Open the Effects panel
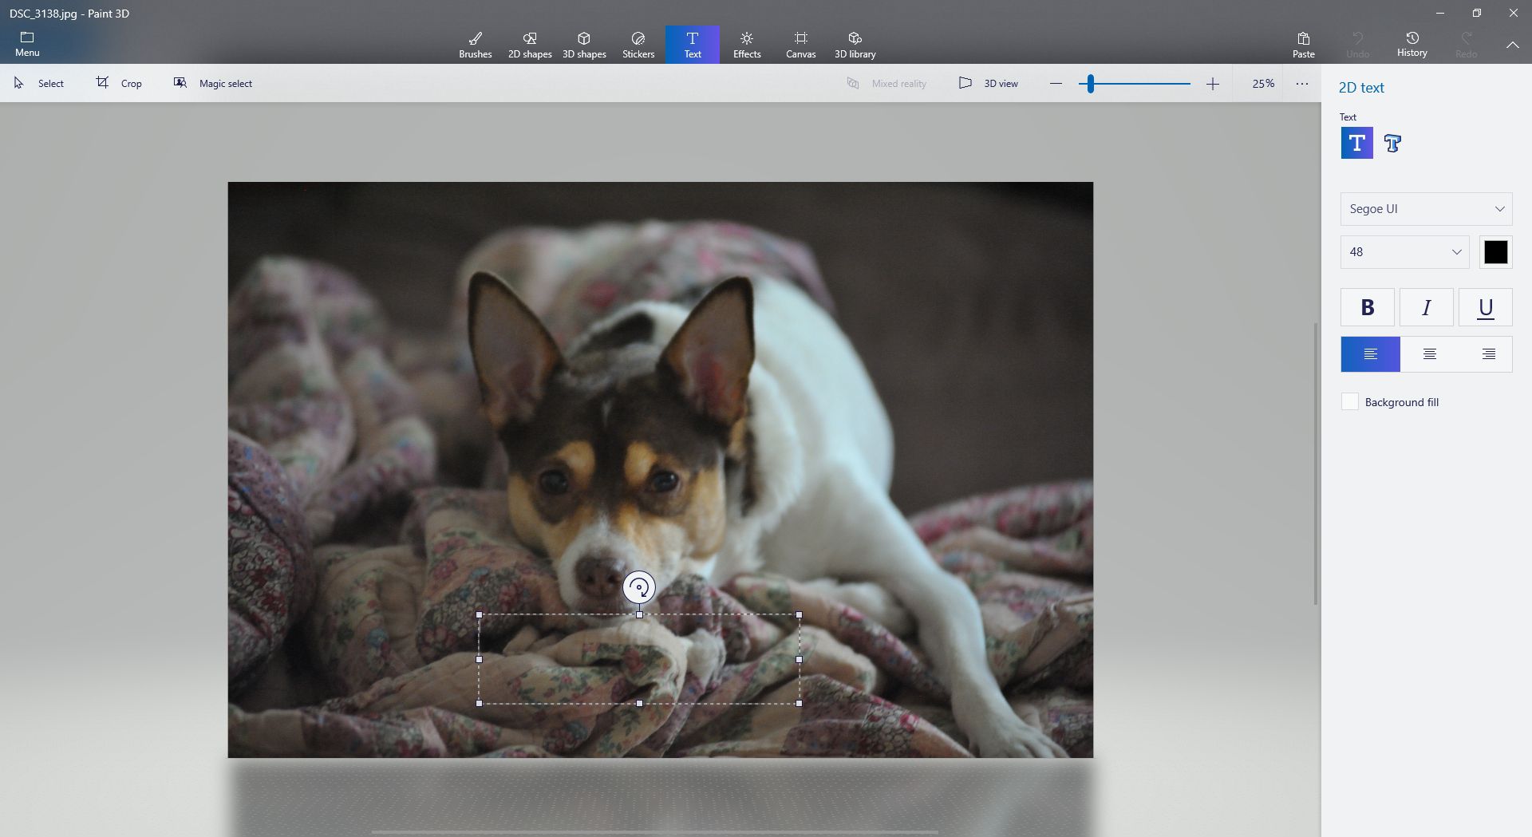 (747, 45)
